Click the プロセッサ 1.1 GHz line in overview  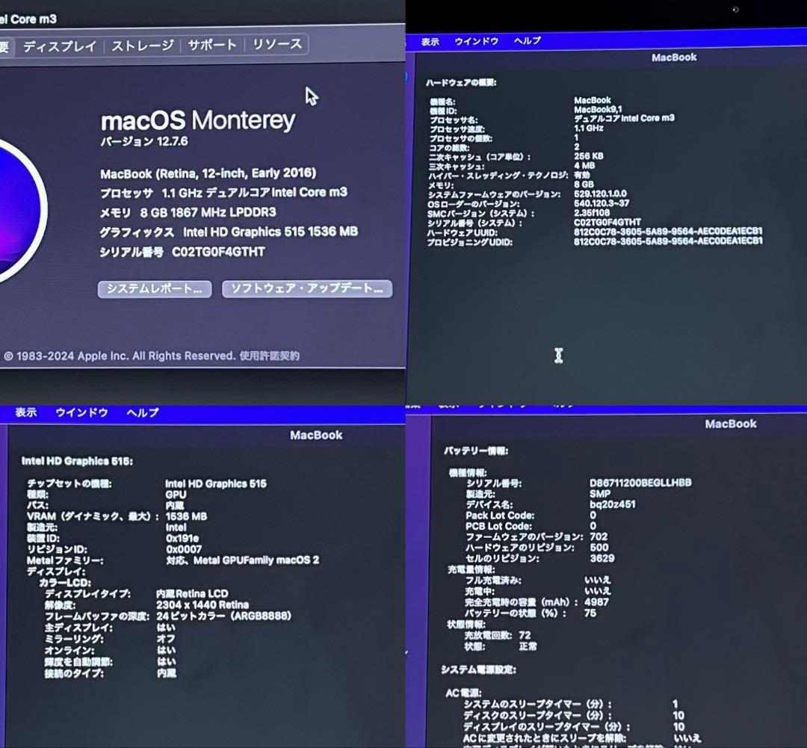(x=223, y=193)
